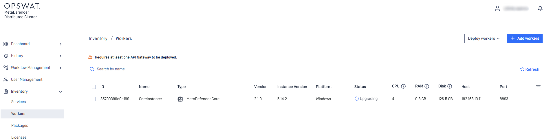This screenshot has width=551, height=139.
Task: Select the CoreInstance row checkbox
Action: [x=94, y=99]
